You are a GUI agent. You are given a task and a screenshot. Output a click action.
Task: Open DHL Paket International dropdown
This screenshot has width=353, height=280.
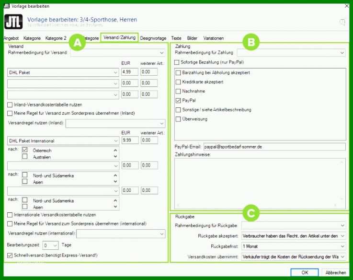tap(63, 140)
